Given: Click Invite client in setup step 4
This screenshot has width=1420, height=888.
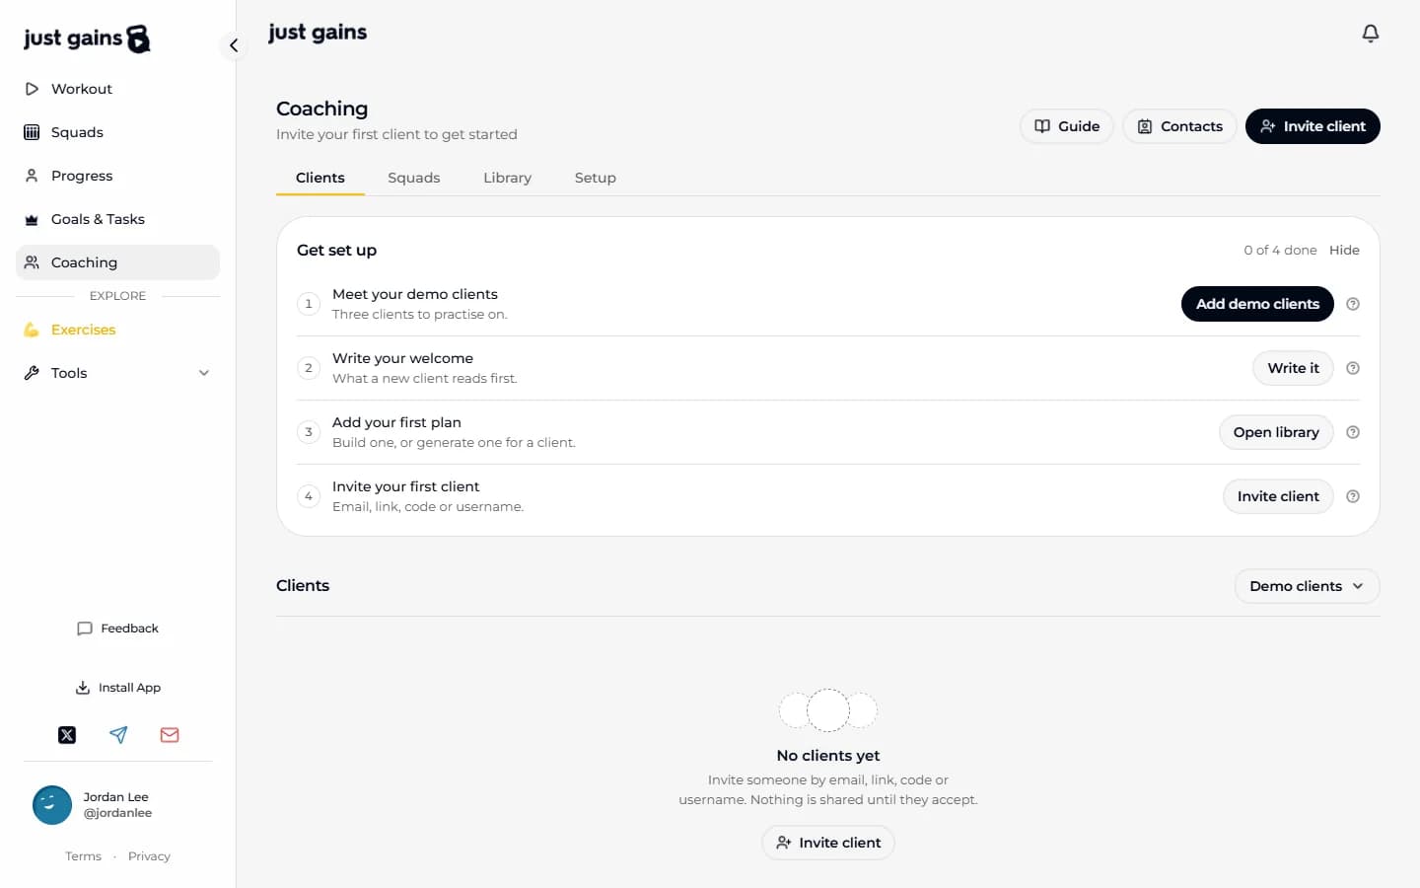Looking at the screenshot, I should click(x=1278, y=496).
